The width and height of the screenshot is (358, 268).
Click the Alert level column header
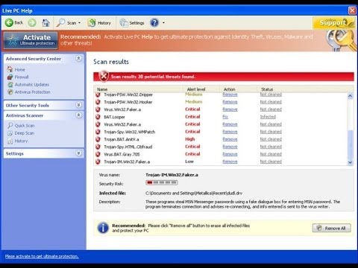point(196,89)
